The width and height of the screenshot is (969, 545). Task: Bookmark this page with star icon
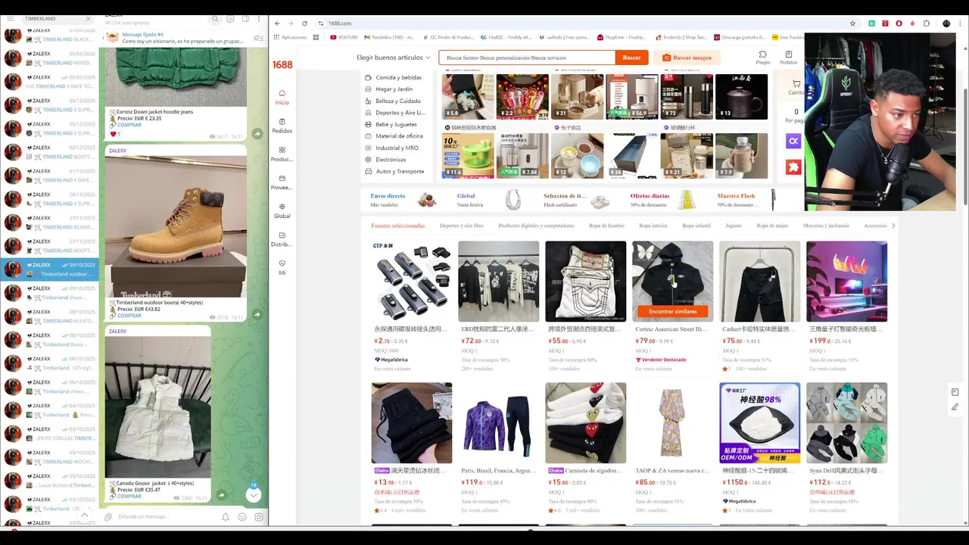(x=852, y=23)
